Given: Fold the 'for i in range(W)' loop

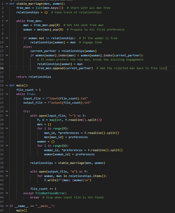Looking at the screenshot, I should pyautogui.click(x=7, y=146).
